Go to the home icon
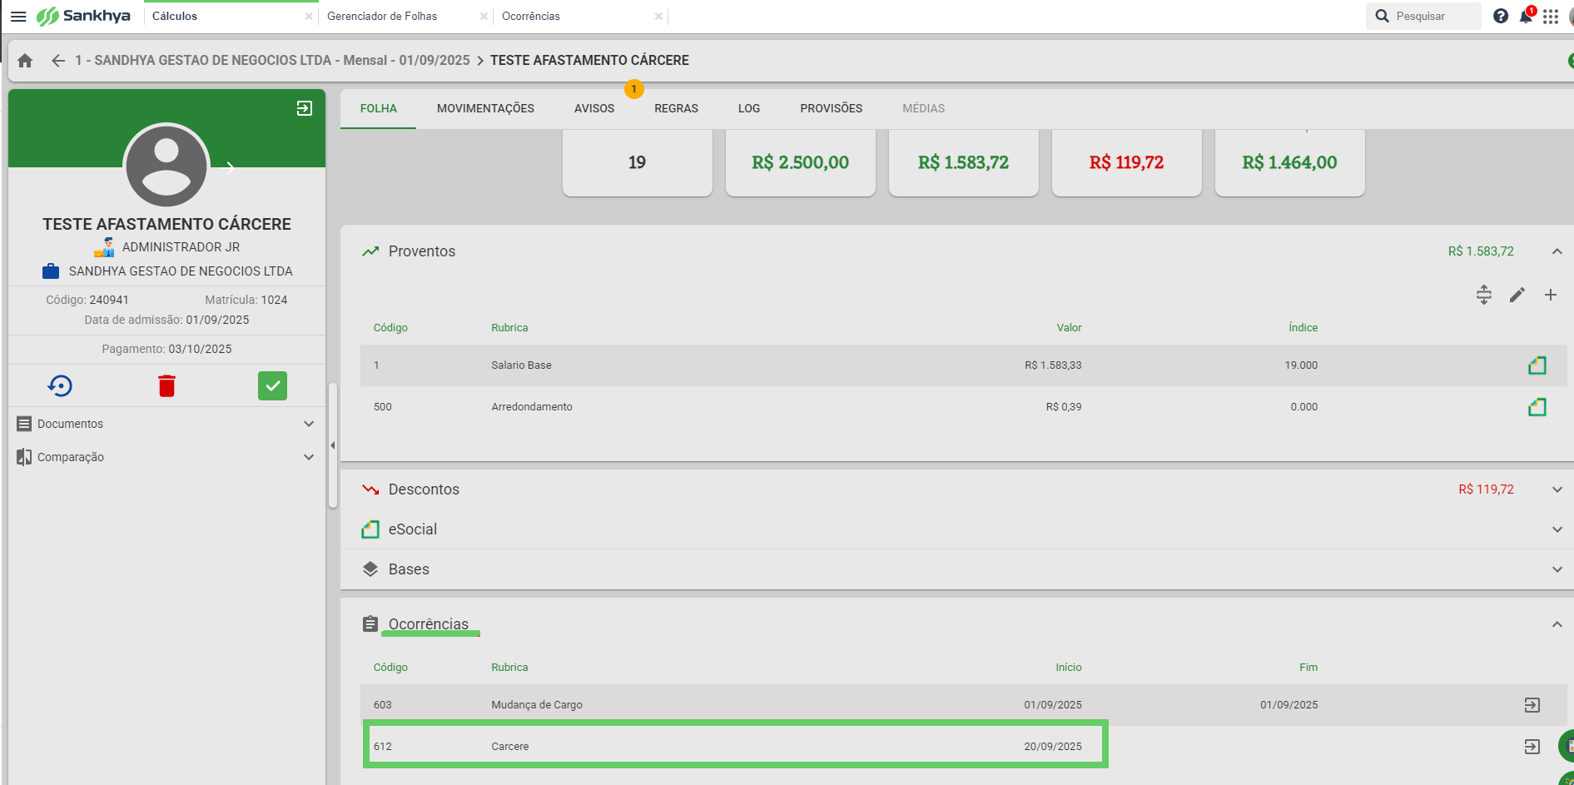1574x785 pixels. click(25, 60)
